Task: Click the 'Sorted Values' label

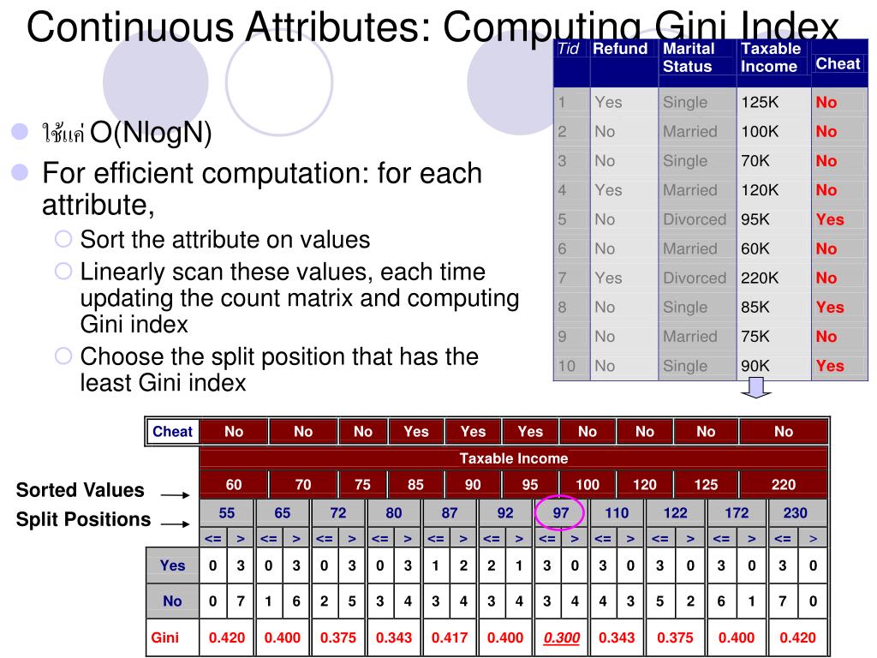Action: click(81, 491)
